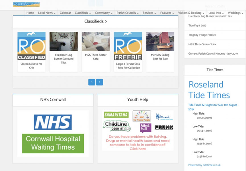
Task: Open Tregony Village Market post
Action: pyautogui.click(x=202, y=35)
